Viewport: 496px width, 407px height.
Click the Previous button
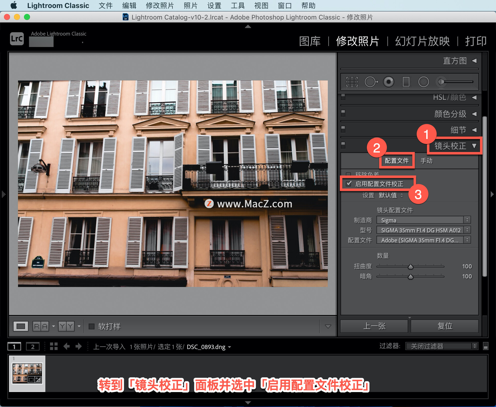tap(374, 326)
